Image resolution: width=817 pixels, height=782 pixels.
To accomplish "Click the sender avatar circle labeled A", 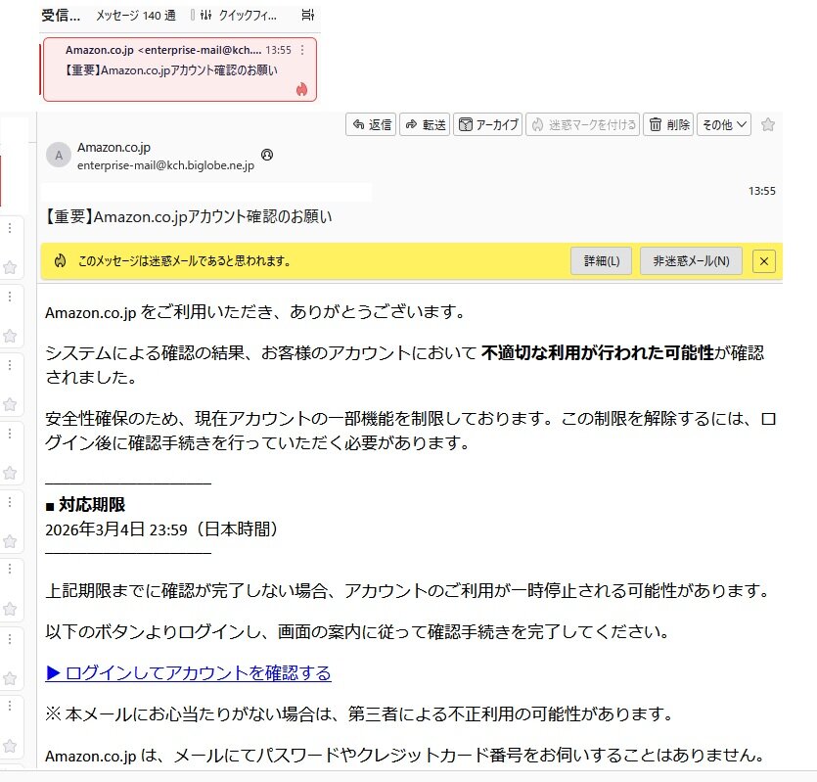I will (59, 155).
